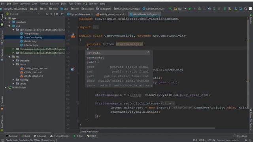Switch to activity_game_over.xml editor tab
This screenshot has width=253, height=142.
coord(111,14)
